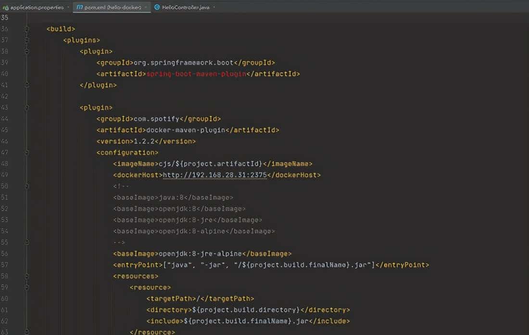Collapse the build element fold arrow
This screenshot has width=529, height=335.
tap(27, 28)
